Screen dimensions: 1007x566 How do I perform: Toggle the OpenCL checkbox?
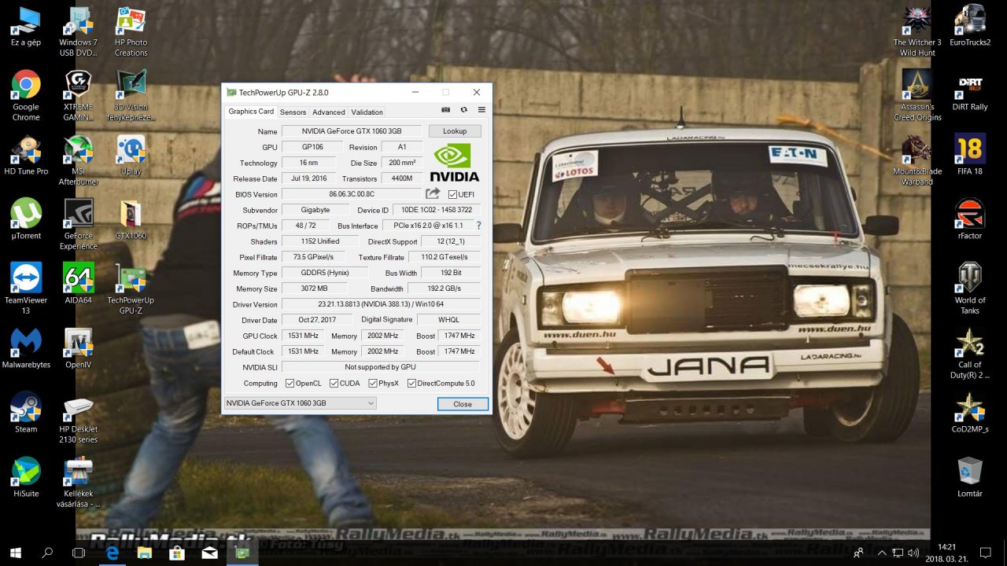click(x=290, y=383)
